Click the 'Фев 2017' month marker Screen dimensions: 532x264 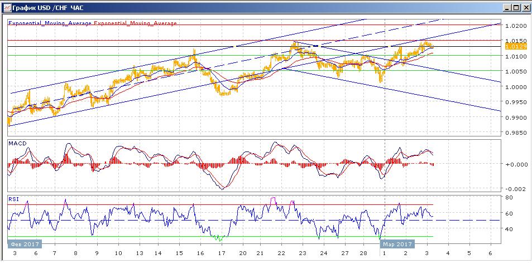coord(24,244)
